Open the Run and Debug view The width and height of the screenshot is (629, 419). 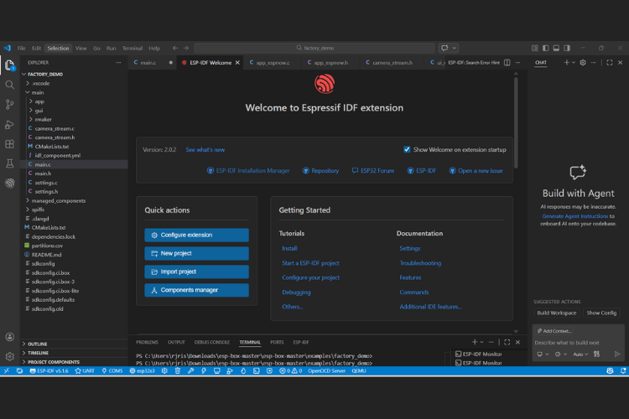click(x=9, y=125)
